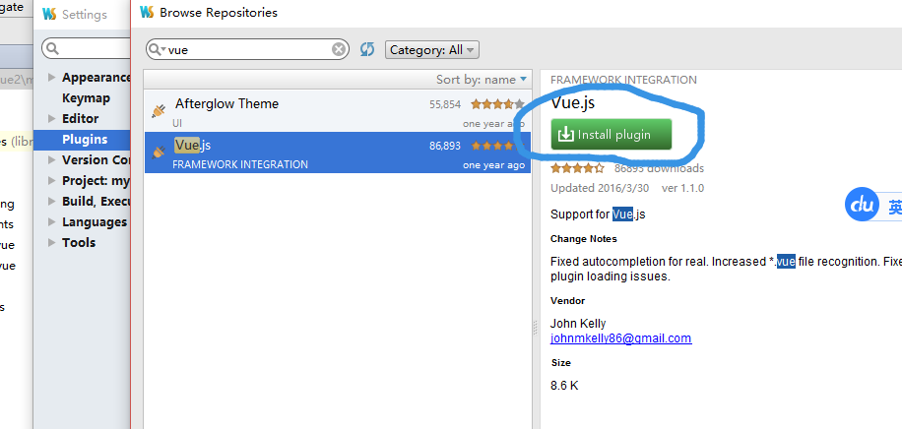Click the refresh repositories icon
This screenshot has height=429, width=902.
point(367,49)
